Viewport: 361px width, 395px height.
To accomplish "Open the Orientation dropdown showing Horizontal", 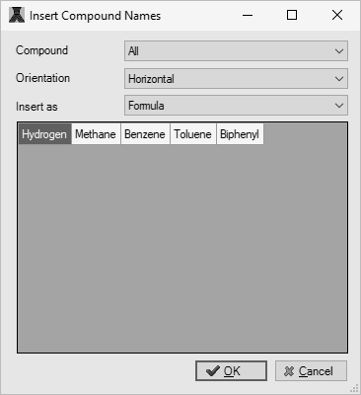I will (236, 79).
